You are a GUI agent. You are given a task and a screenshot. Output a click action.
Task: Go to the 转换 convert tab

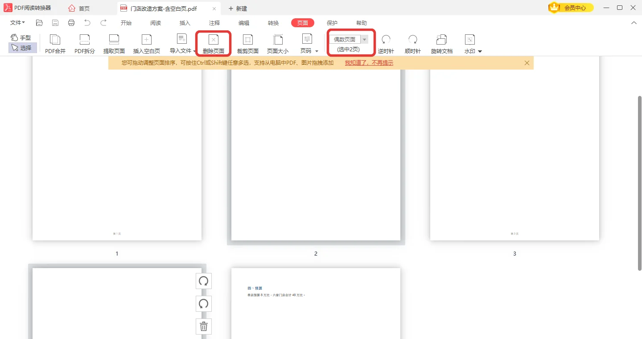pos(273,23)
